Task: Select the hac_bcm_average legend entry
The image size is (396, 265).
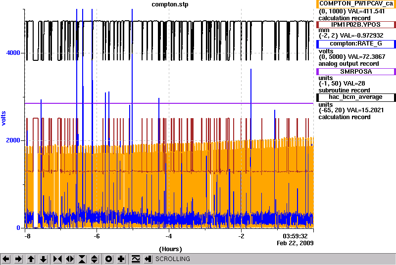Action: (356, 97)
